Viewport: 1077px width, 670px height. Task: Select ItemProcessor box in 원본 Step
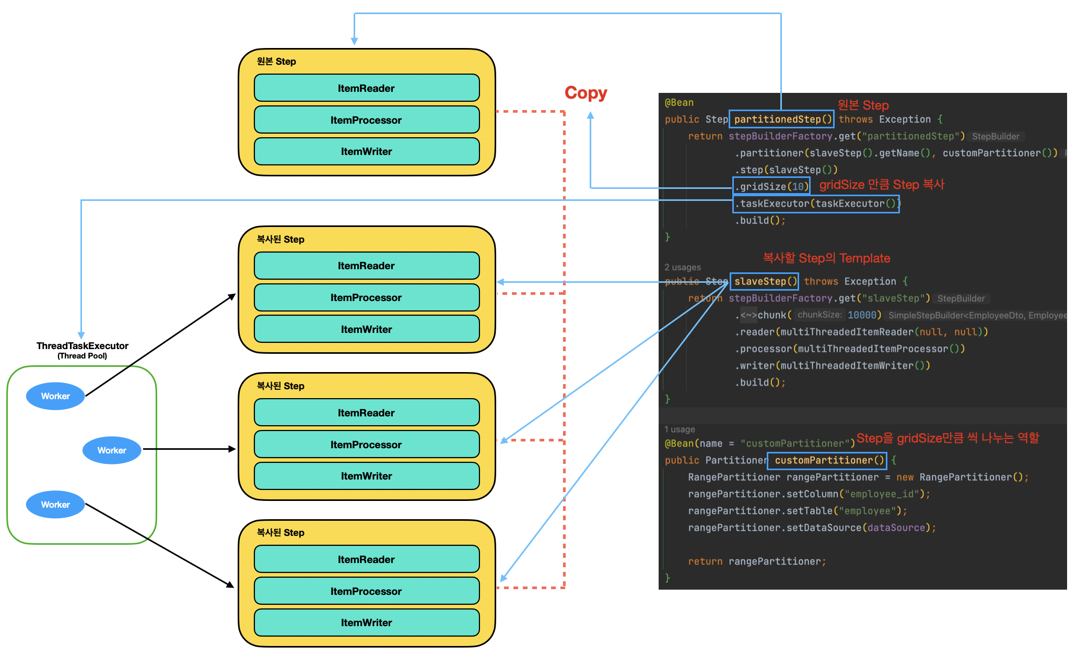pyautogui.click(x=367, y=120)
